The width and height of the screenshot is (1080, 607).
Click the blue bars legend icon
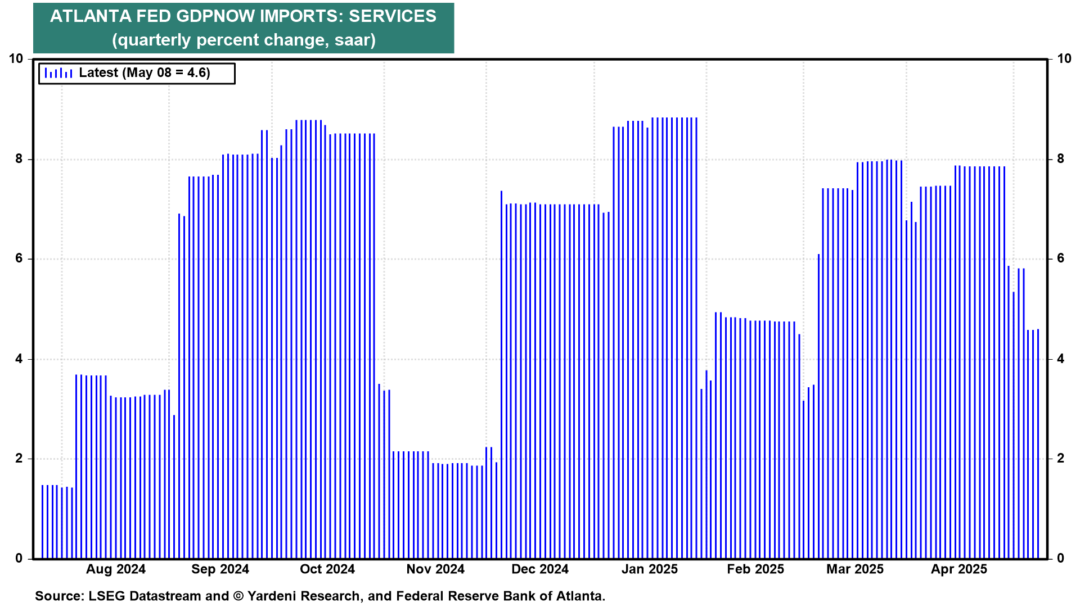(x=58, y=73)
